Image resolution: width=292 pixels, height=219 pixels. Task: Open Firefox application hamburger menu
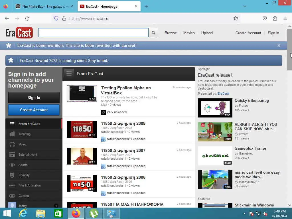[285, 18]
